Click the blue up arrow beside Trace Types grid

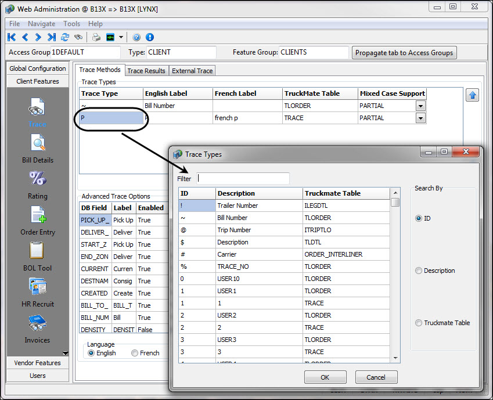(473, 96)
